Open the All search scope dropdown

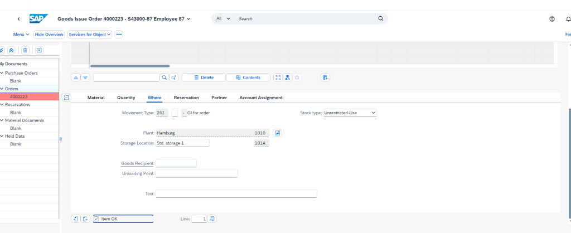click(x=223, y=18)
